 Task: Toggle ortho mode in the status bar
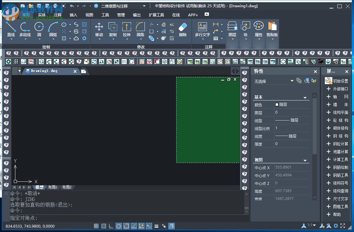[x=111, y=226]
